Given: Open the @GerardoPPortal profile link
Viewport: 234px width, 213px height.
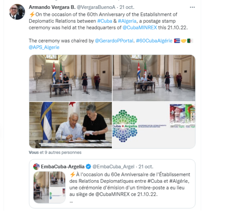Looking at the screenshot, I should [x=114, y=41].
